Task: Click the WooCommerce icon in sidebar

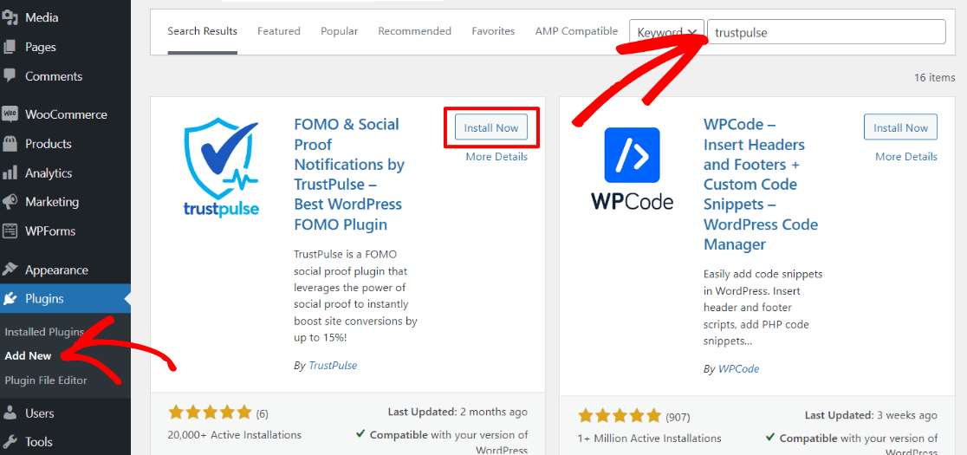Action: (x=10, y=114)
